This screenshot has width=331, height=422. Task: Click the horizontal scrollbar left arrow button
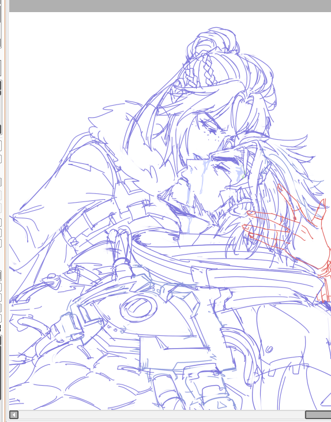pyautogui.click(x=14, y=414)
